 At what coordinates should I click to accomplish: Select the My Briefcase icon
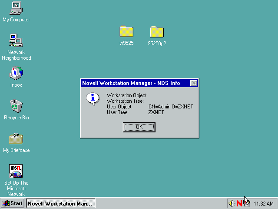coord(16,138)
